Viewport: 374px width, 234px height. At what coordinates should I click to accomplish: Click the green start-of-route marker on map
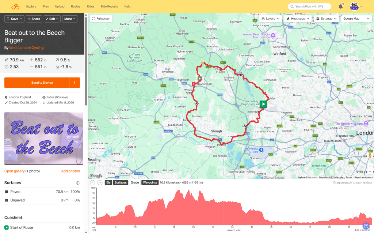[263, 104]
